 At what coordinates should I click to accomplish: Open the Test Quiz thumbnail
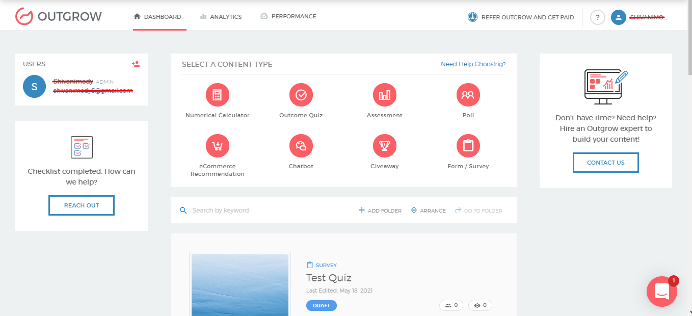(239, 284)
